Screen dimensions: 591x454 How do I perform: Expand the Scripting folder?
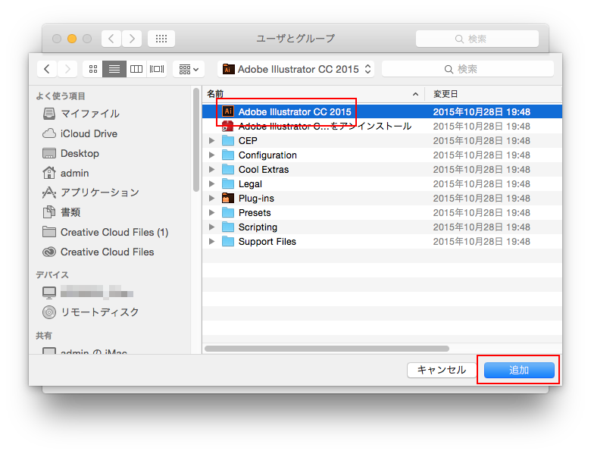[212, 227]
